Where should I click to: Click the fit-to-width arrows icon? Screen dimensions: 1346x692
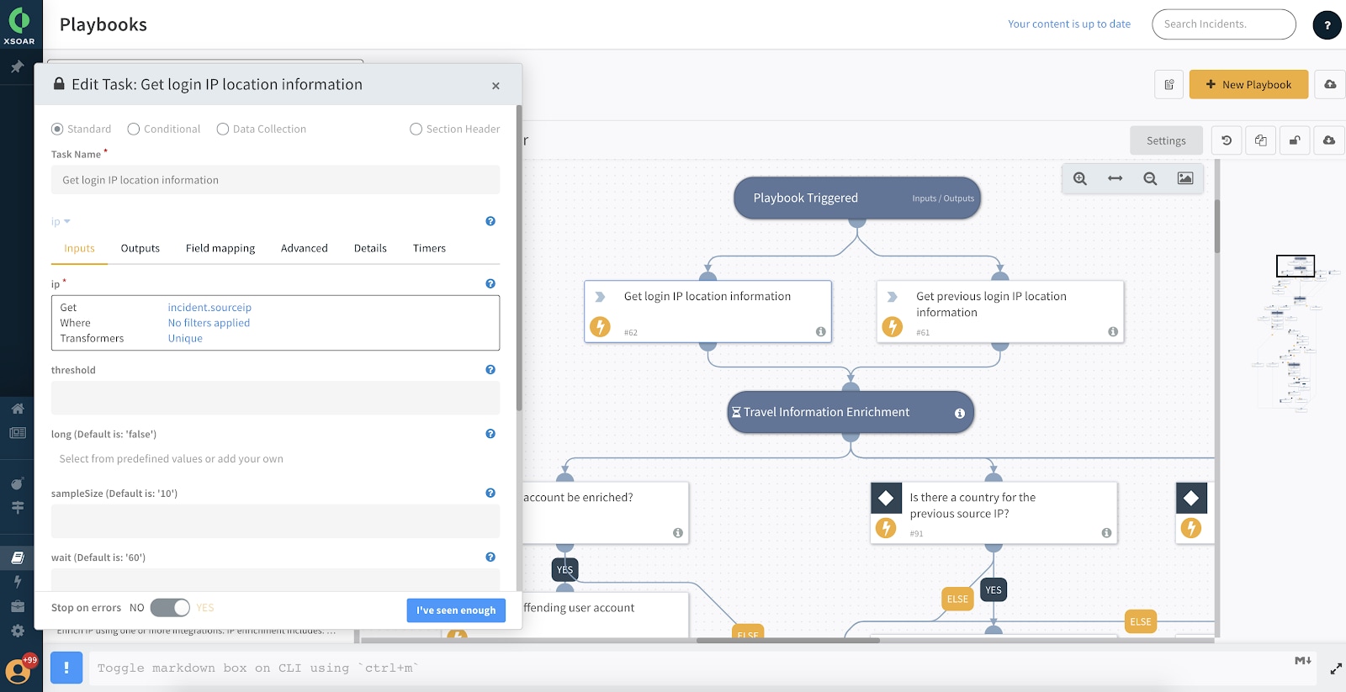[x=1115, y=178]
